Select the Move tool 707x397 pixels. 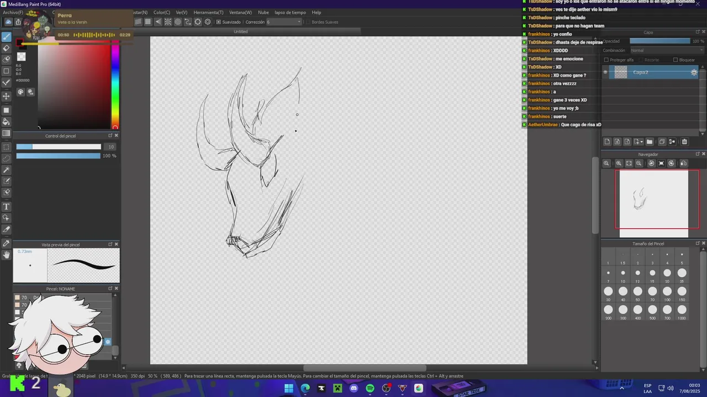(7, 96)
